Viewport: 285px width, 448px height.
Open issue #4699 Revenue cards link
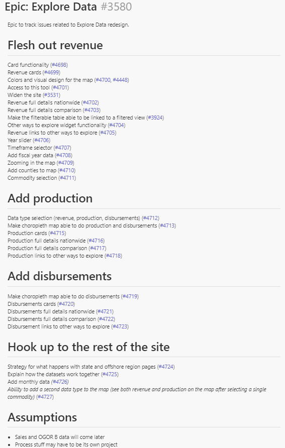(x=51, y=72)
